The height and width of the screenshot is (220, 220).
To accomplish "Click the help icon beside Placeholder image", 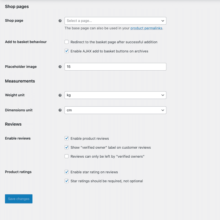I will tap(60, 66).
